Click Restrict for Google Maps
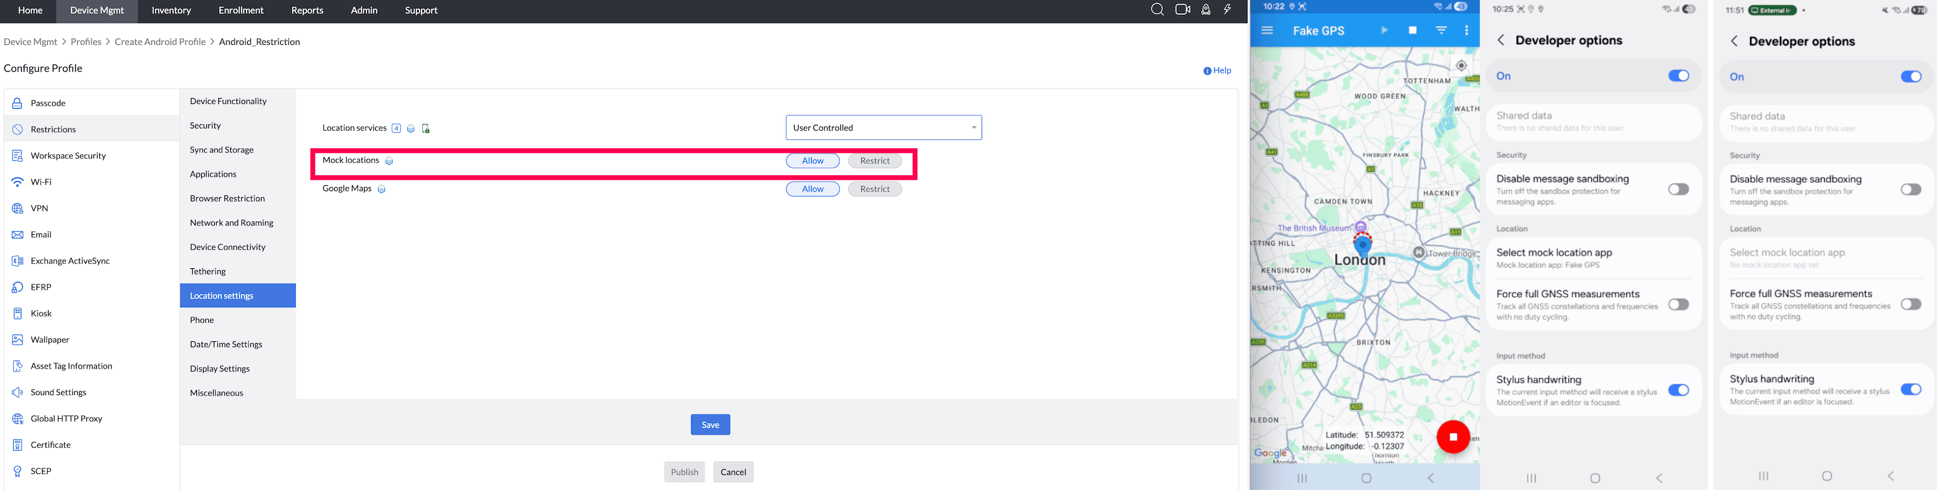 (875, 189)
